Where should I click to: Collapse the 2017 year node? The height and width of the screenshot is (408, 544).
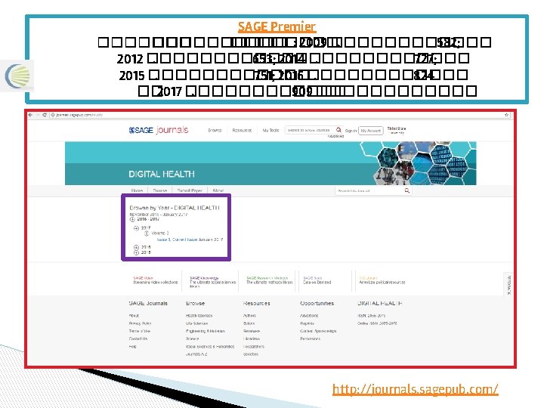[136, 228]
